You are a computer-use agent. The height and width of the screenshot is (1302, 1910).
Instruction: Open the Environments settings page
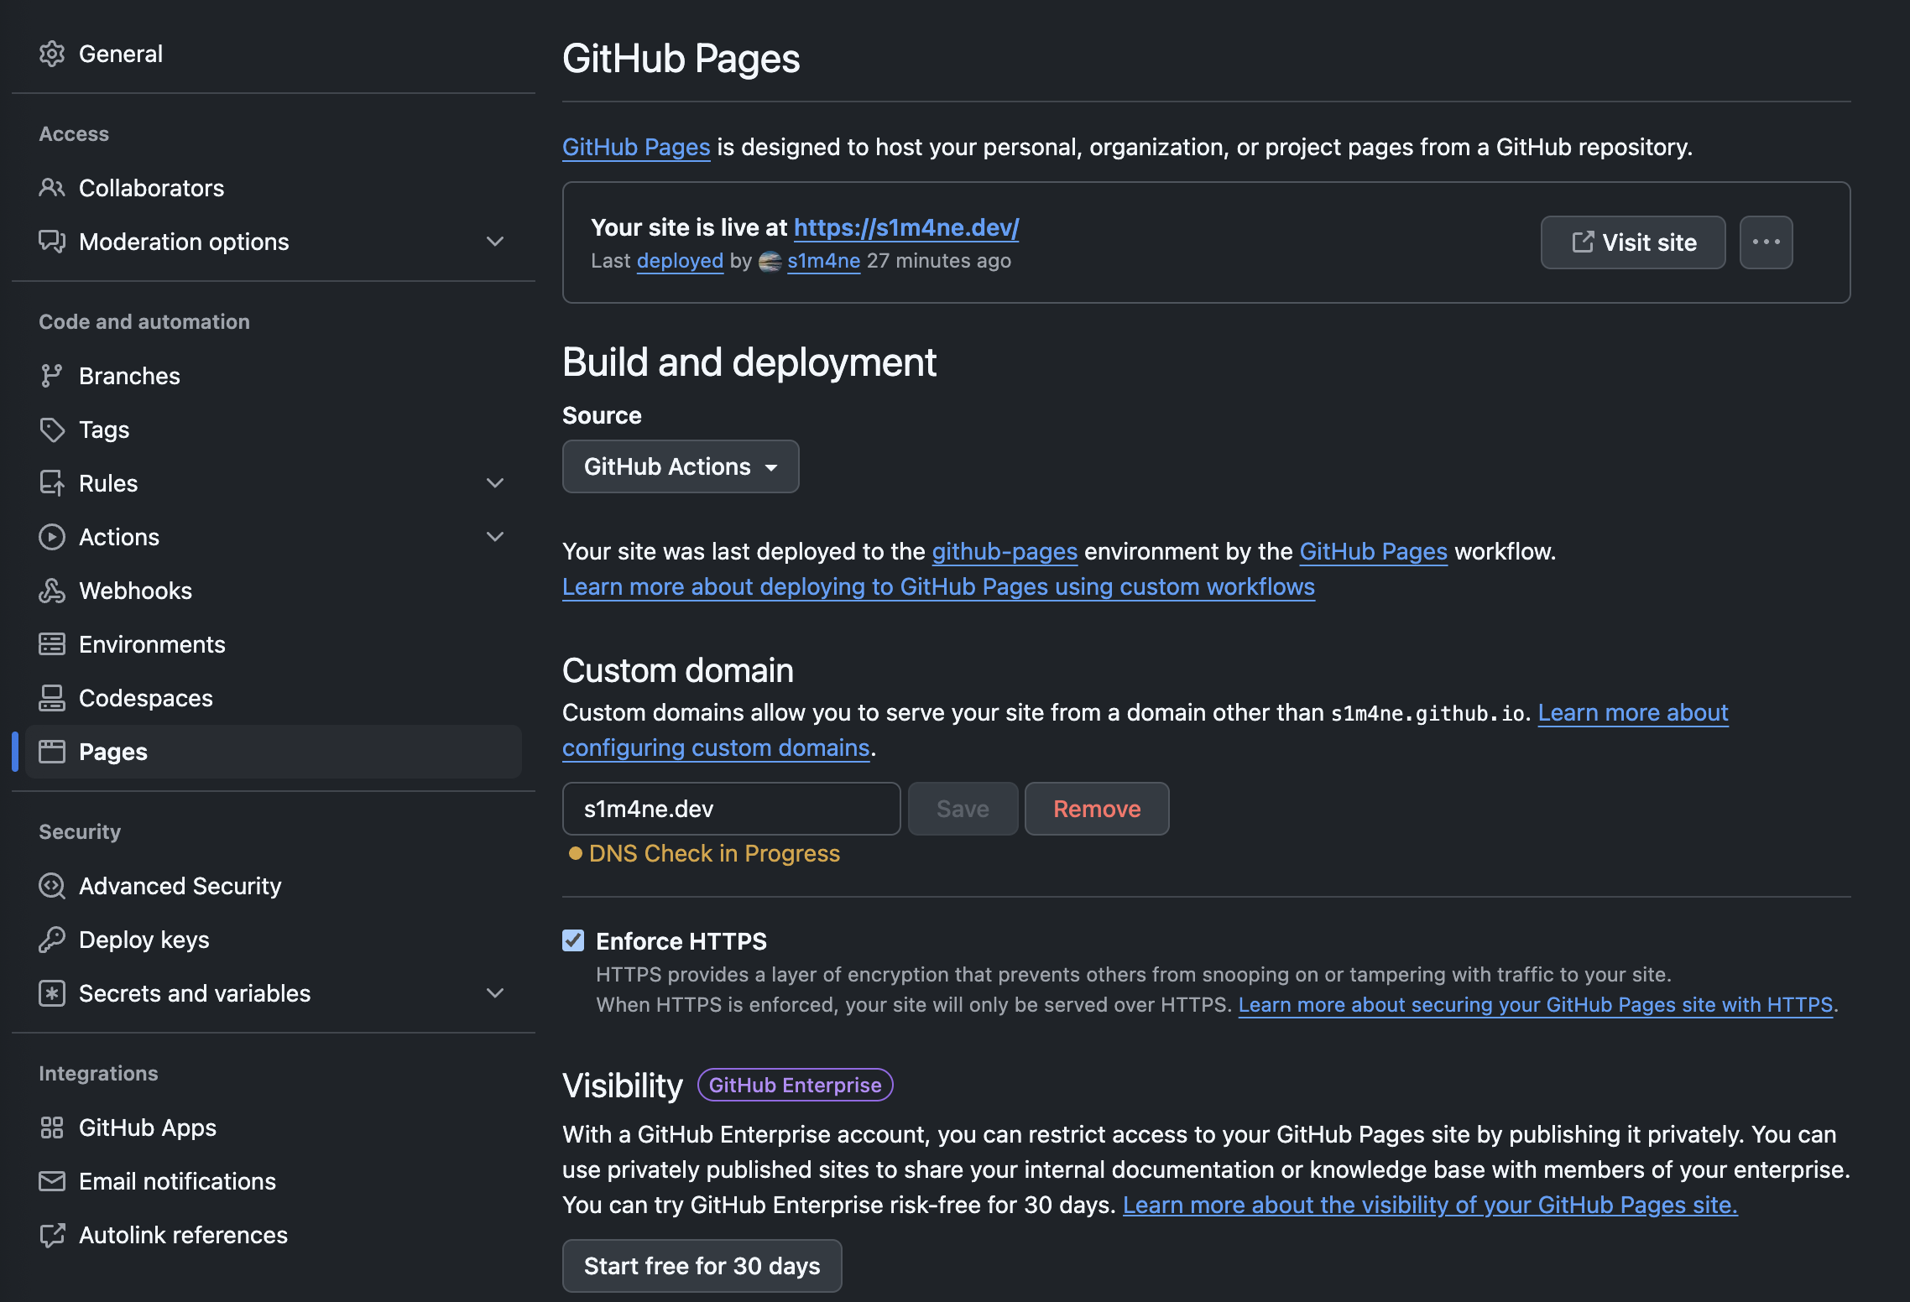pos(152,644)
